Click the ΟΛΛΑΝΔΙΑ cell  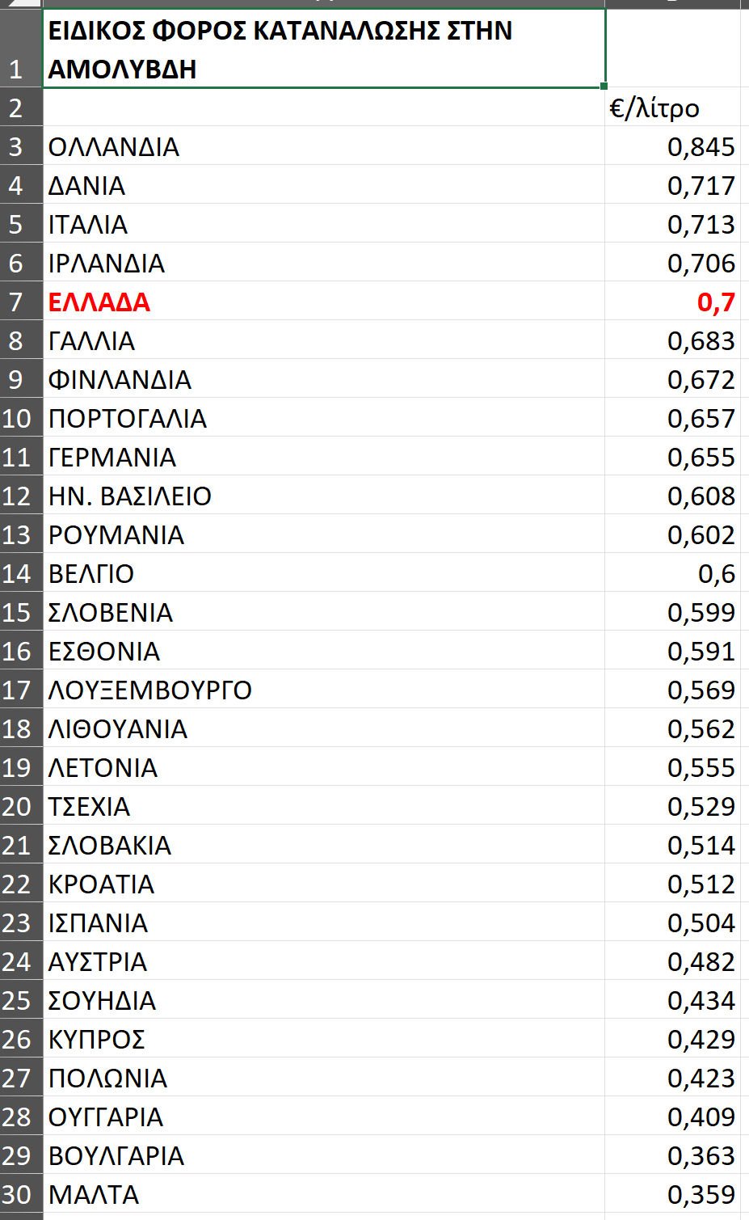(x=114, y=147)
